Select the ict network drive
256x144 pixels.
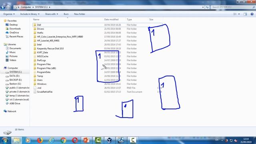[x=17, y=100]
